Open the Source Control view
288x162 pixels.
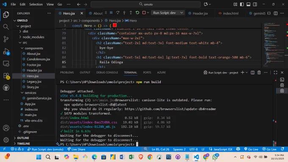point(6,39)
